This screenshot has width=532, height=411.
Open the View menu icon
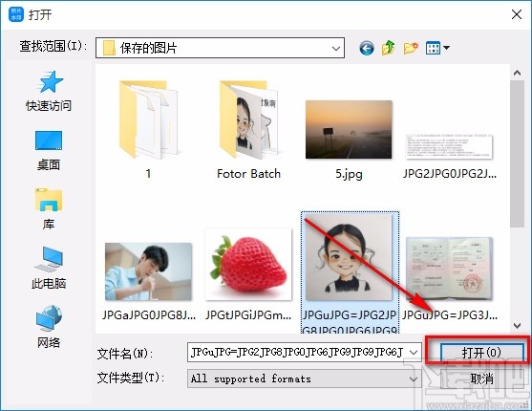click(437, 48)
